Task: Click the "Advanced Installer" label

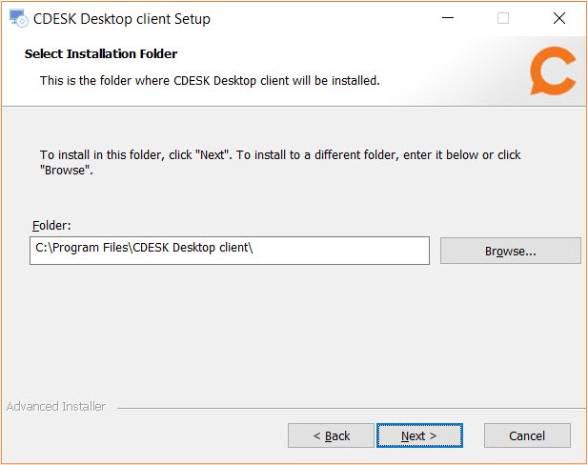Action: pos(56,407)
